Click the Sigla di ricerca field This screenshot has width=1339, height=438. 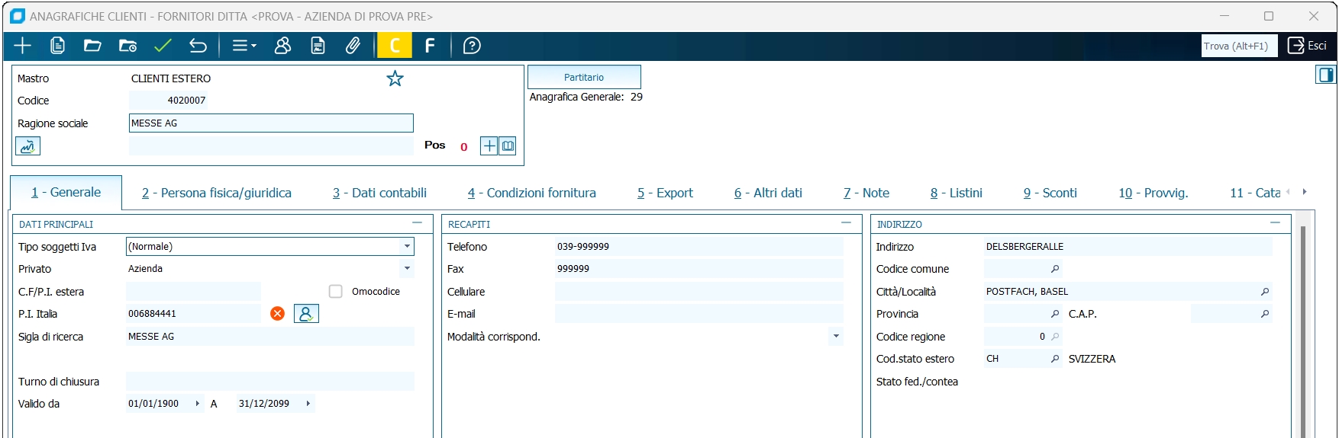point(270,336)
